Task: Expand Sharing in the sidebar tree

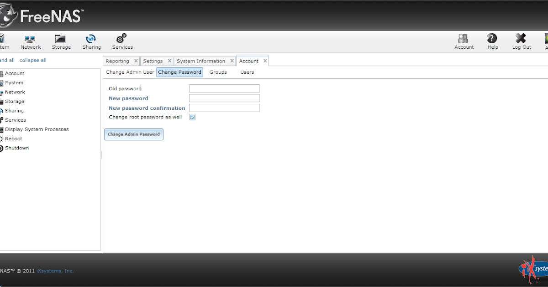Action: (x=14, y=111)
